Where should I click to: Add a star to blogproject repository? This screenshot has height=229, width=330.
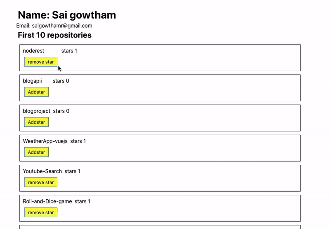(36, 122)
